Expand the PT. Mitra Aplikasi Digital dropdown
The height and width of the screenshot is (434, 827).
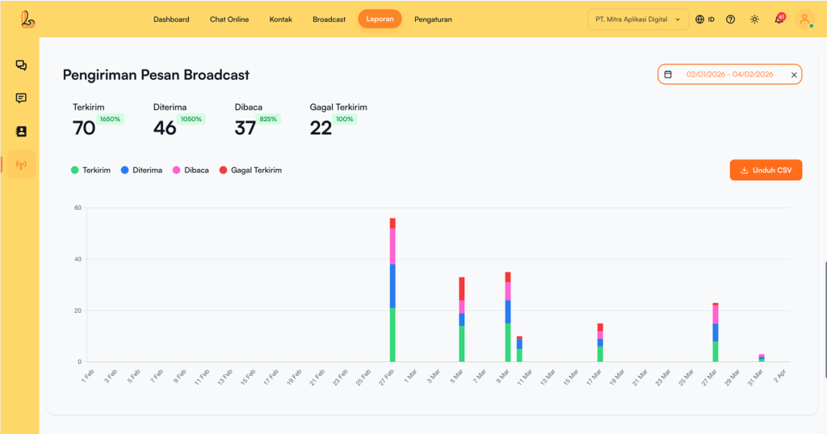pyautogui.click(x=637, y=19)
